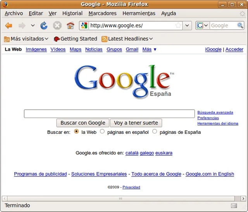
Task: Click the Google search engine icon
Action: tap(200, 26)
